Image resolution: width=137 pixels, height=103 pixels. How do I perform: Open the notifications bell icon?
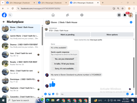tap(125, 15)
